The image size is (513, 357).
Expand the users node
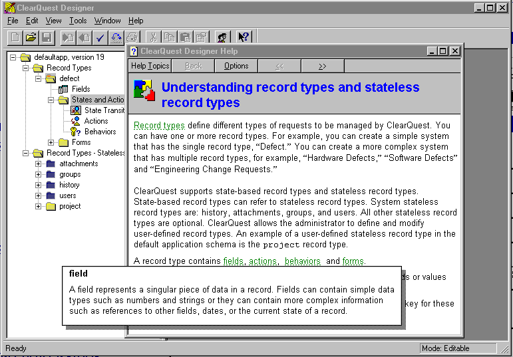click(39, 196)
